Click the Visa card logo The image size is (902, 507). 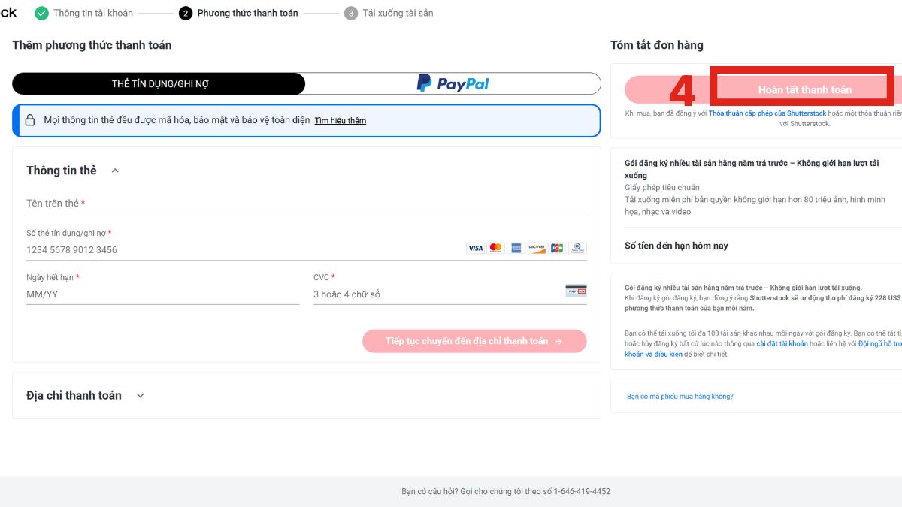pyautogui.click(x=475, y=248)
